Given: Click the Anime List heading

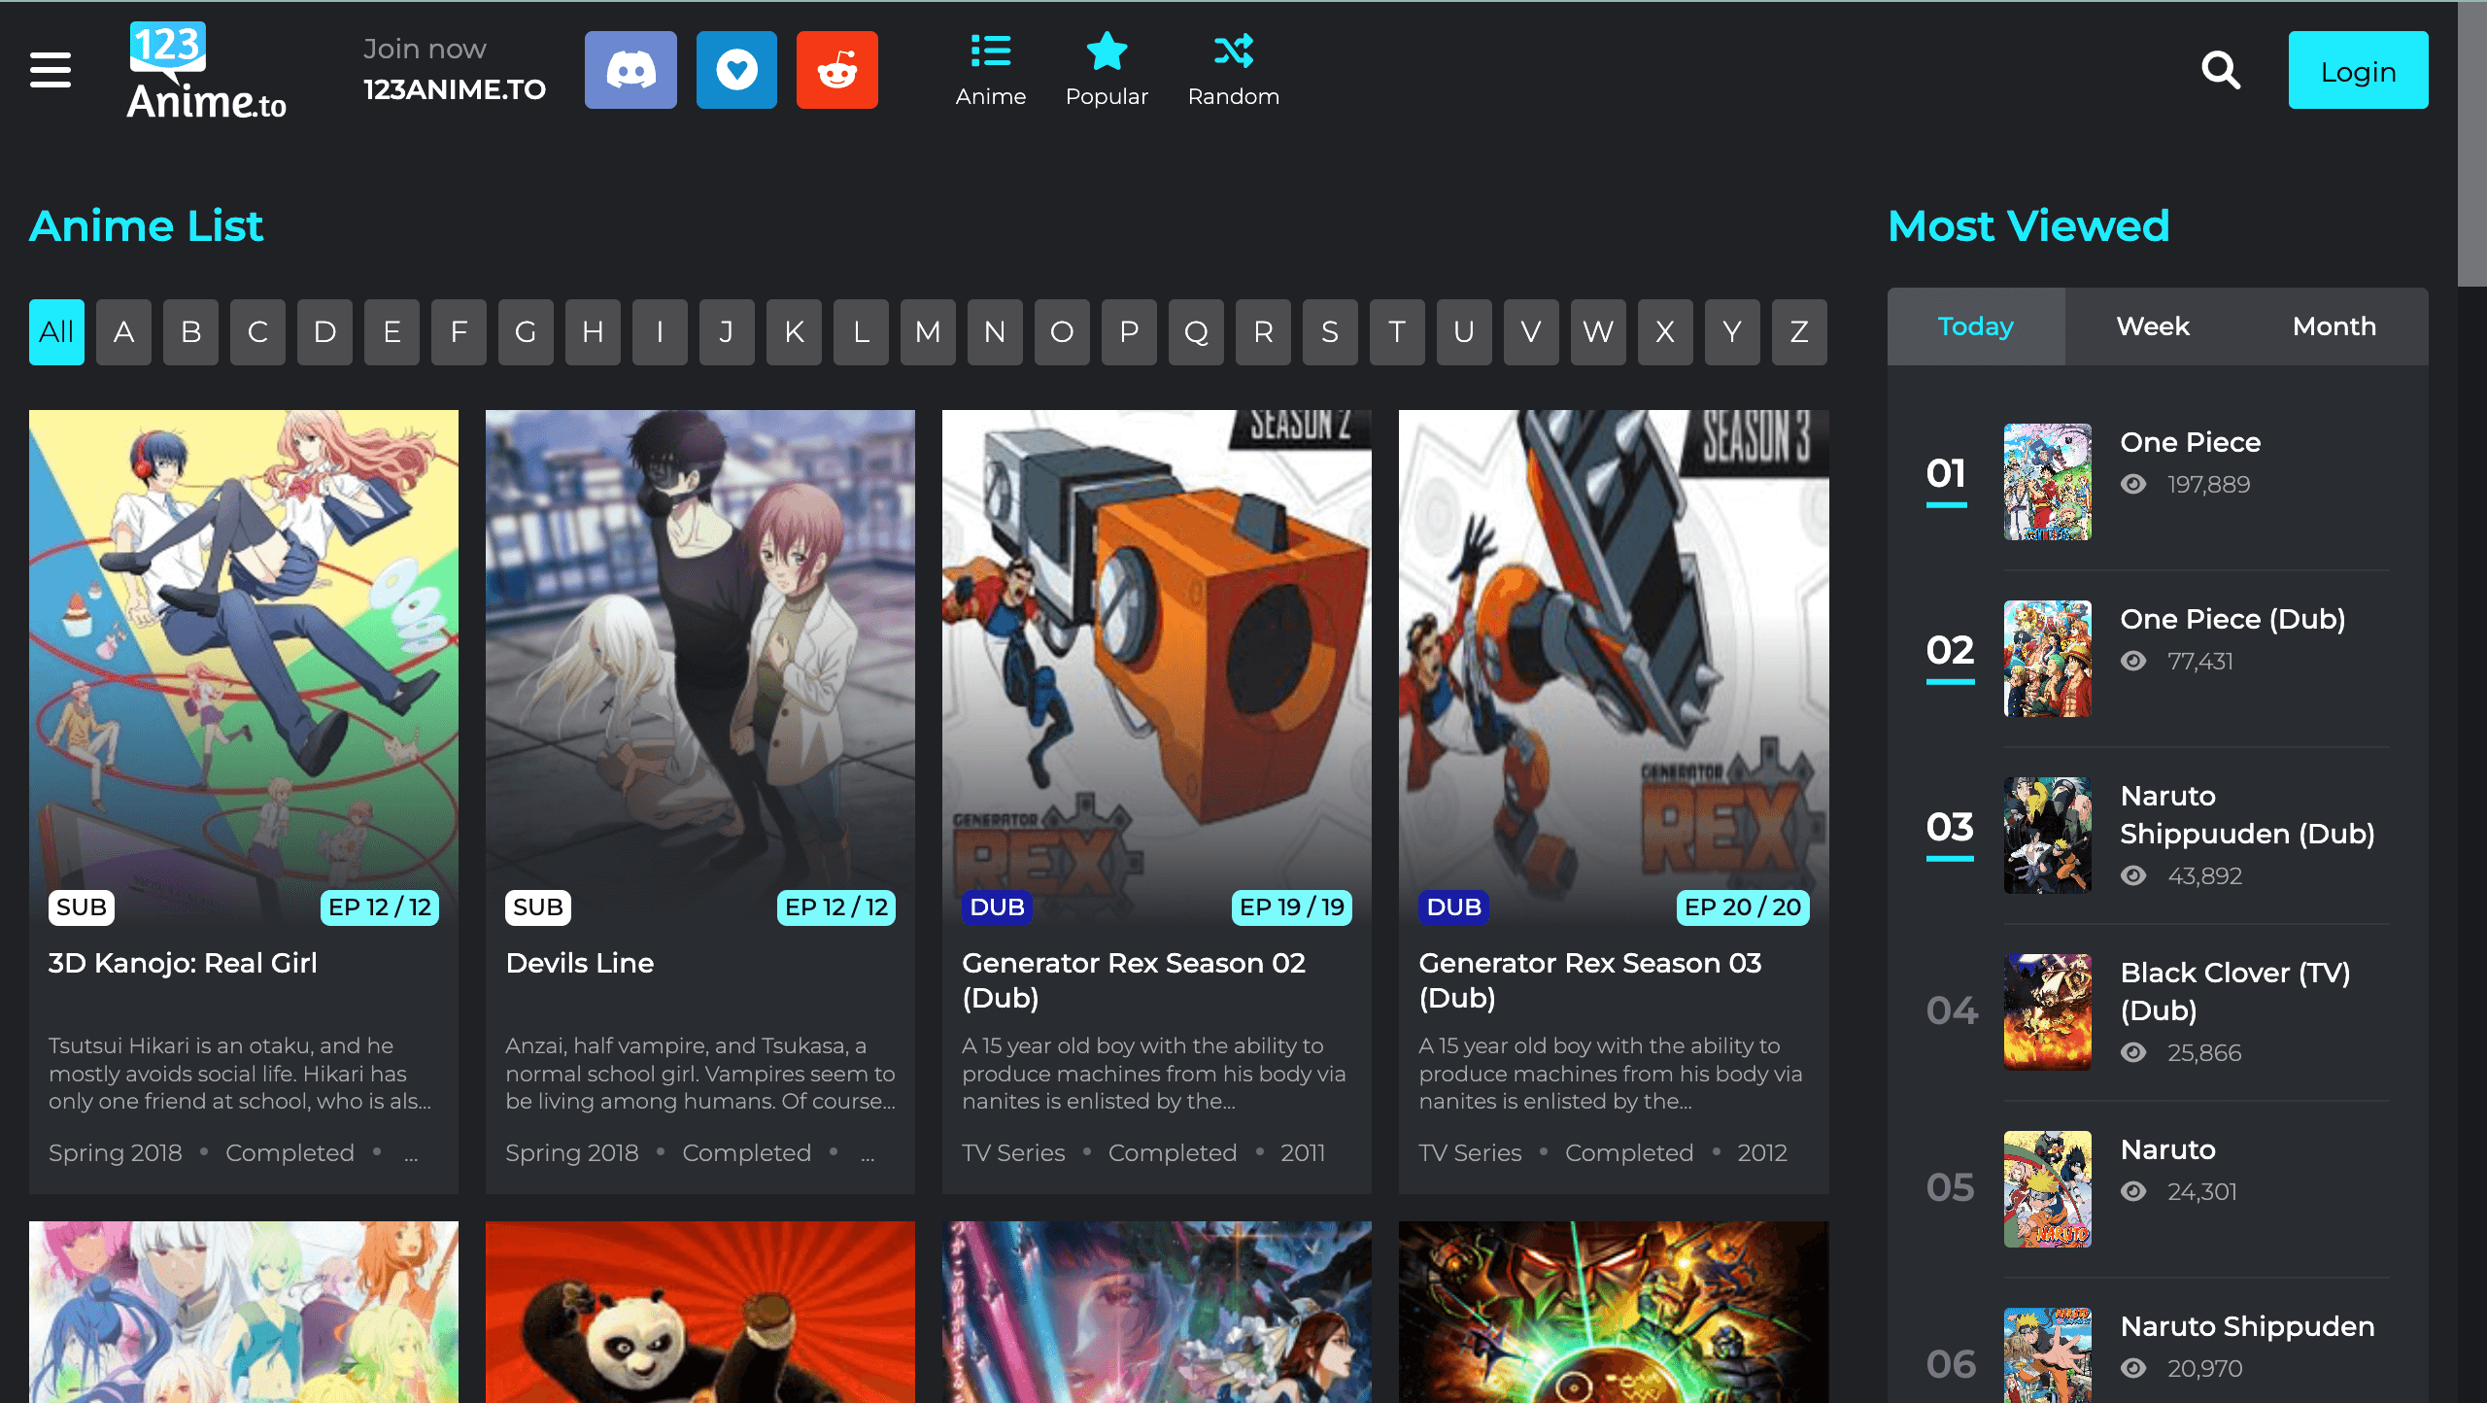Looking at the screenshot, I should pos(147,226).
